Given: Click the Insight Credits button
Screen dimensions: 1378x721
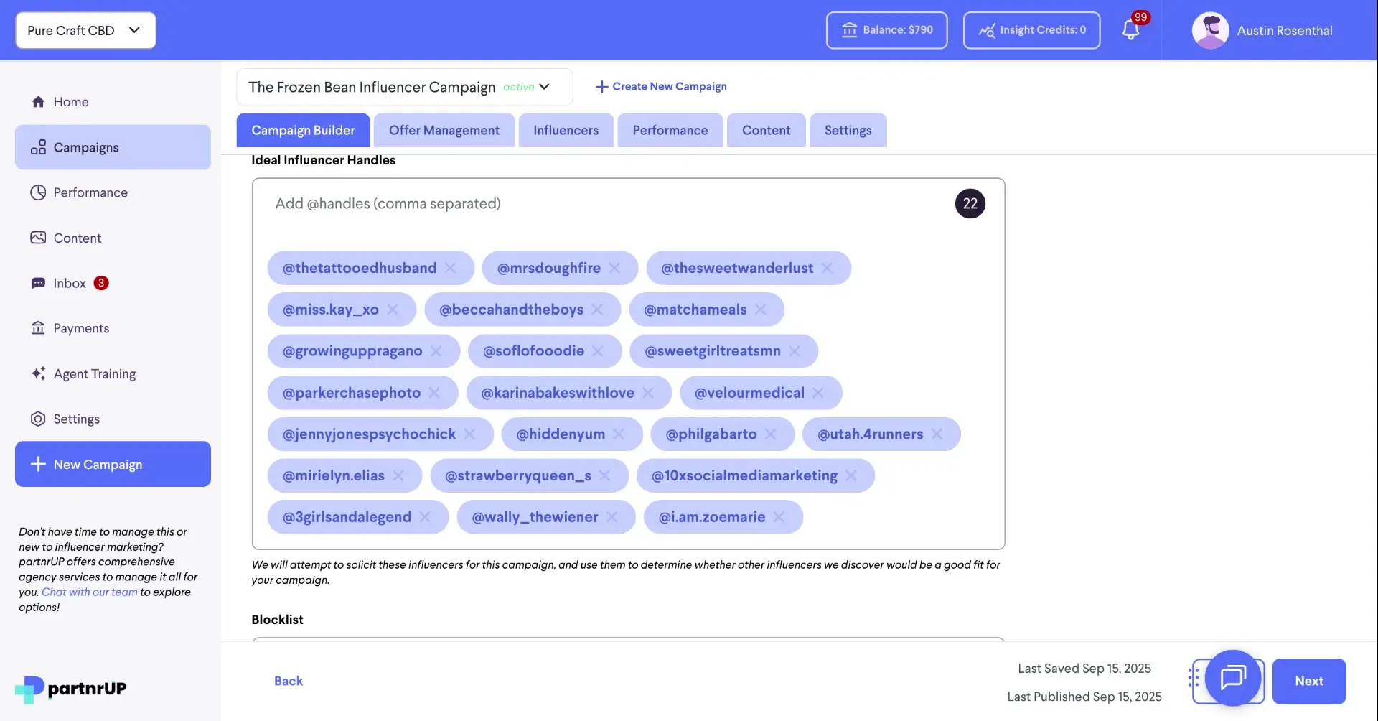Looking at the screenshot, I should pos(1031,30).
